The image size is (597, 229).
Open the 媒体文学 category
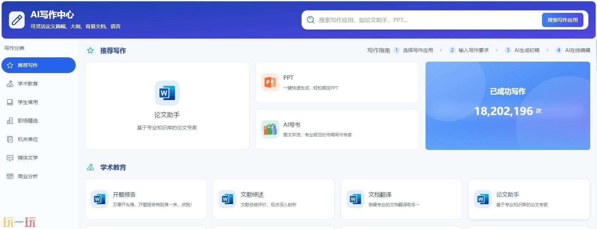point(39,158)
